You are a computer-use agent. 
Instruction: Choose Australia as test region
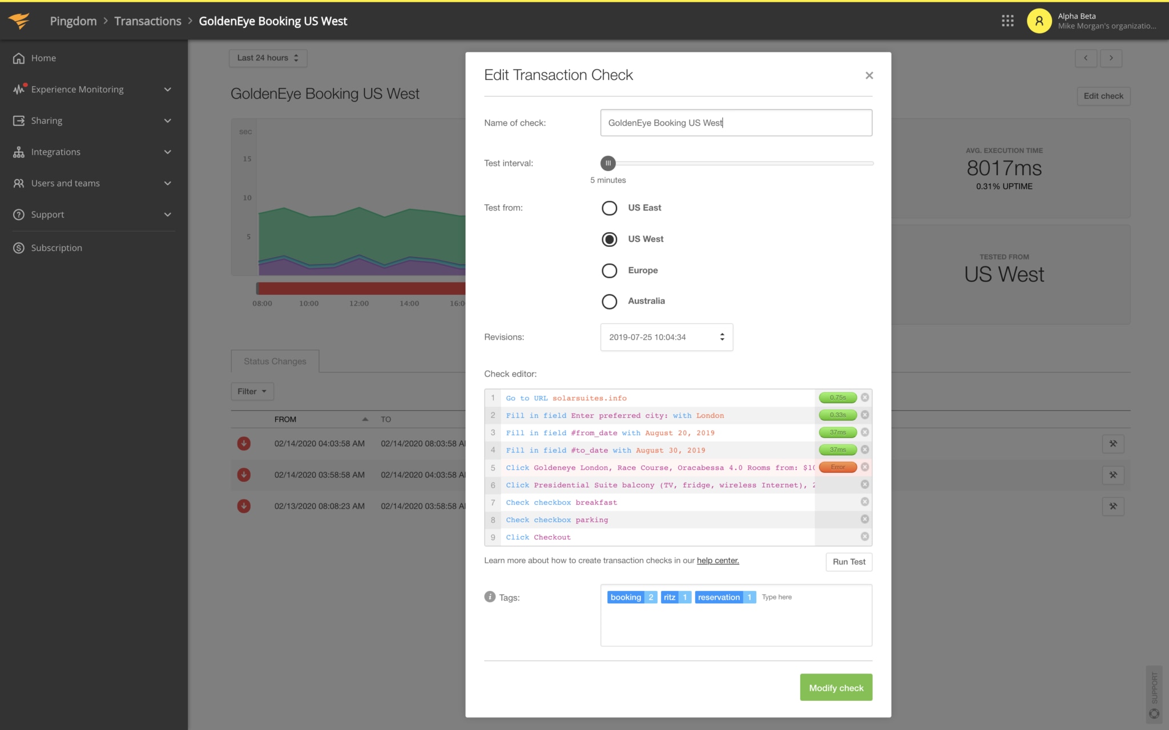(x=609, y=301)
